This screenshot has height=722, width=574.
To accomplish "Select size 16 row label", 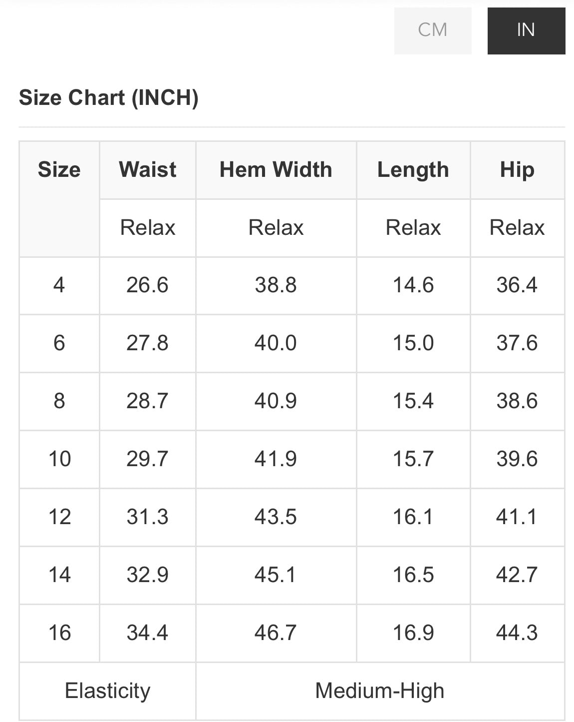I will click(59, 633).
